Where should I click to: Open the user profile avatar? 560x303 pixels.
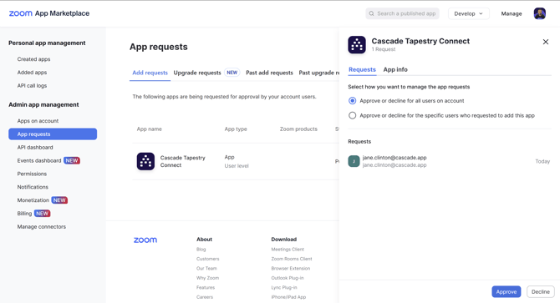pos(539,13)
